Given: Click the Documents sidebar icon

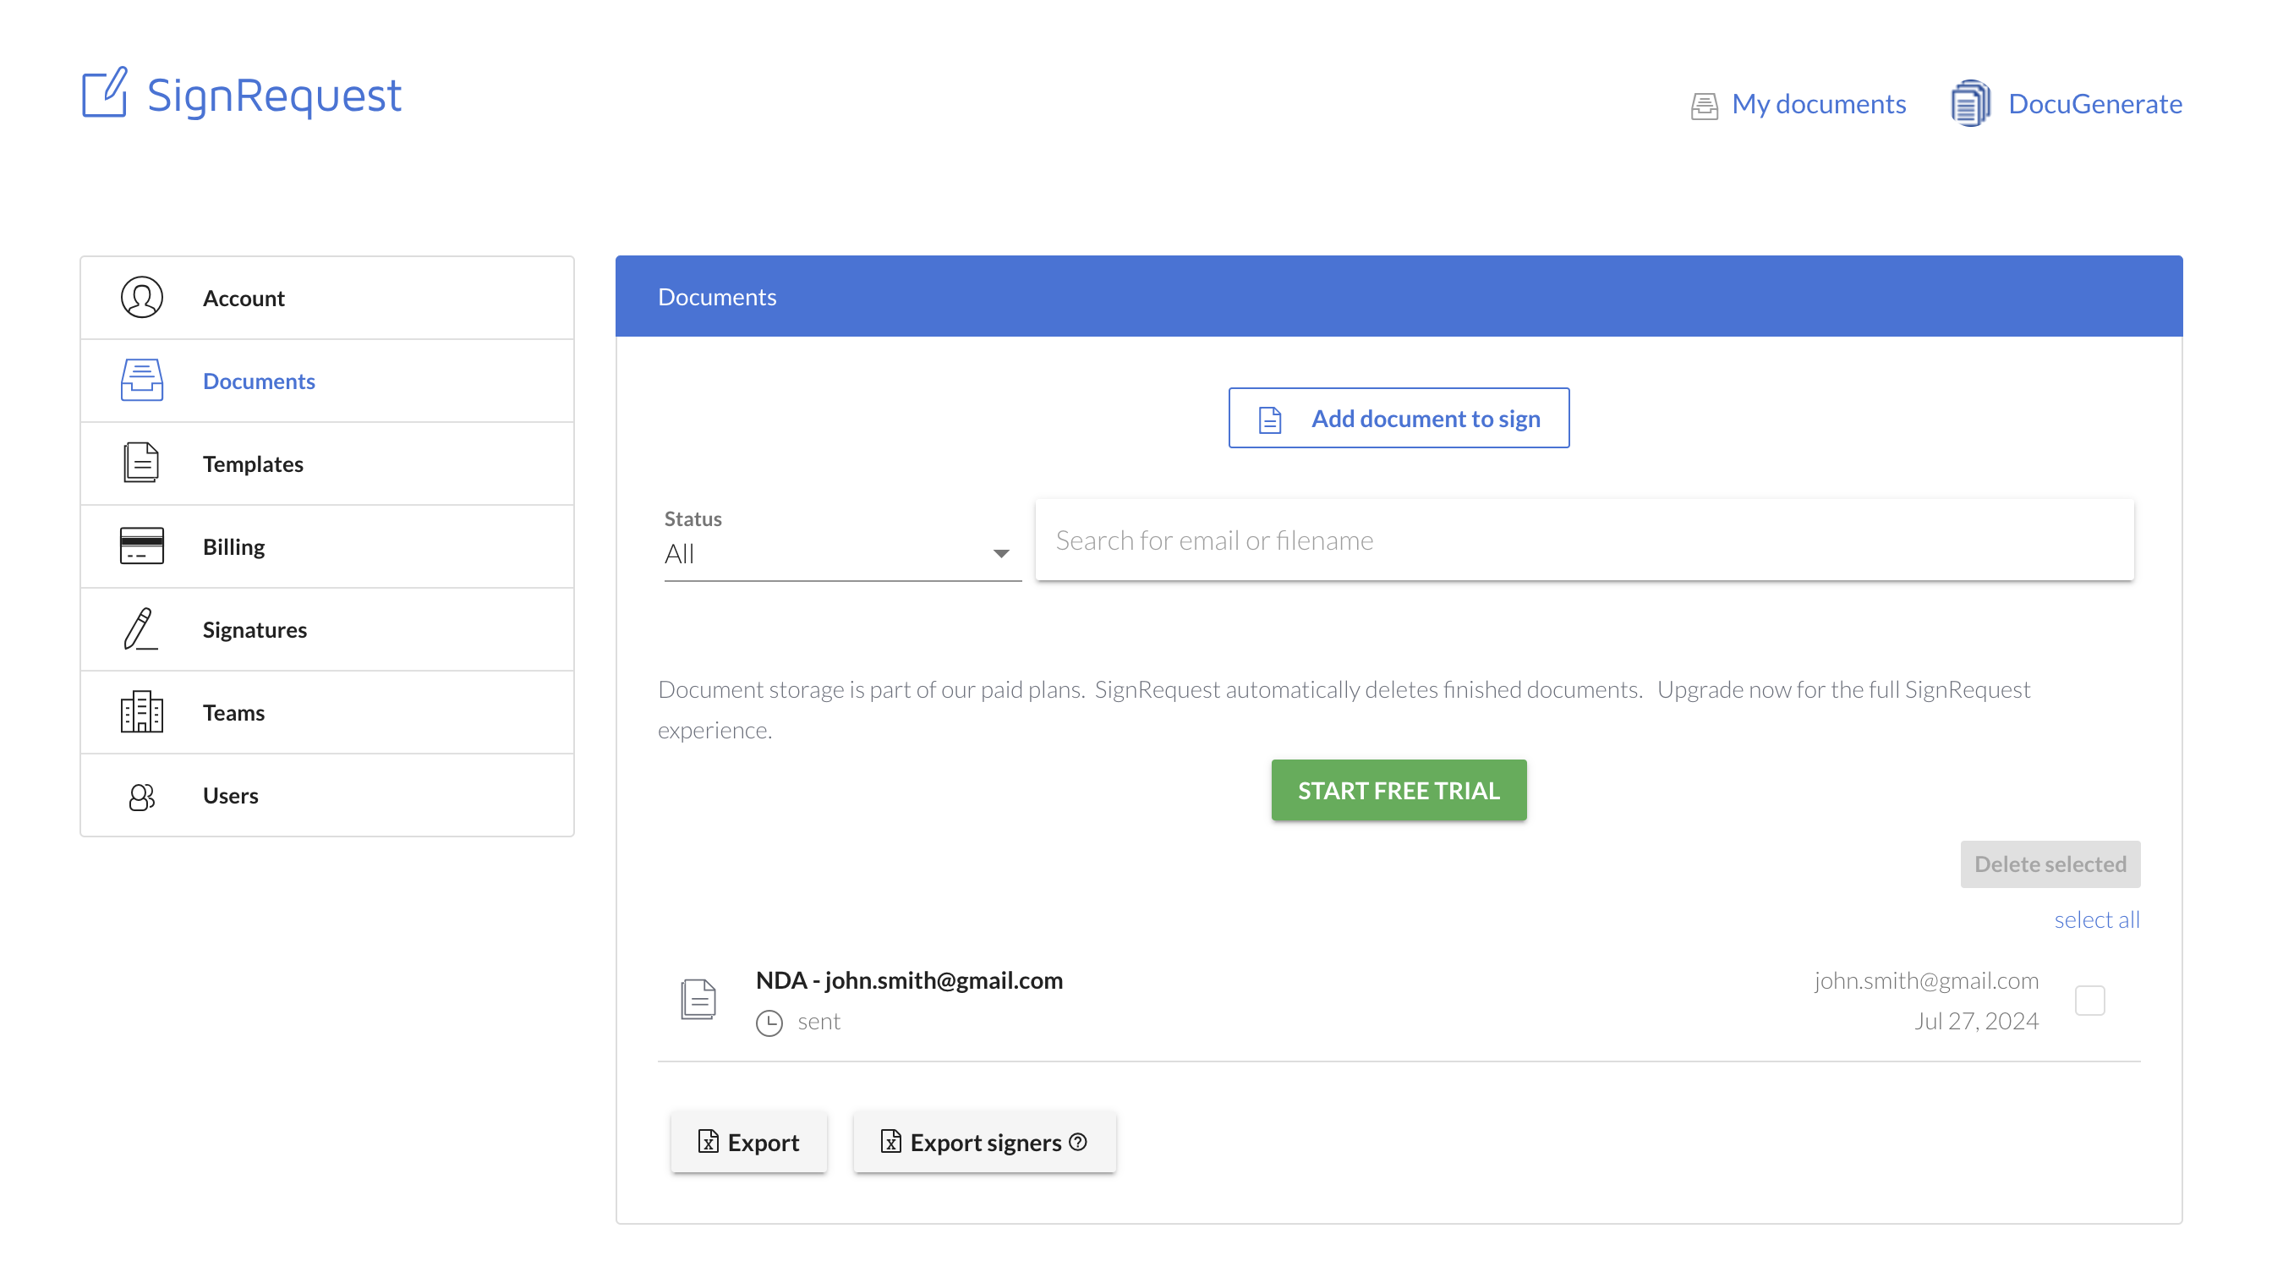Looking at the screenshot, I should [140, 379].
